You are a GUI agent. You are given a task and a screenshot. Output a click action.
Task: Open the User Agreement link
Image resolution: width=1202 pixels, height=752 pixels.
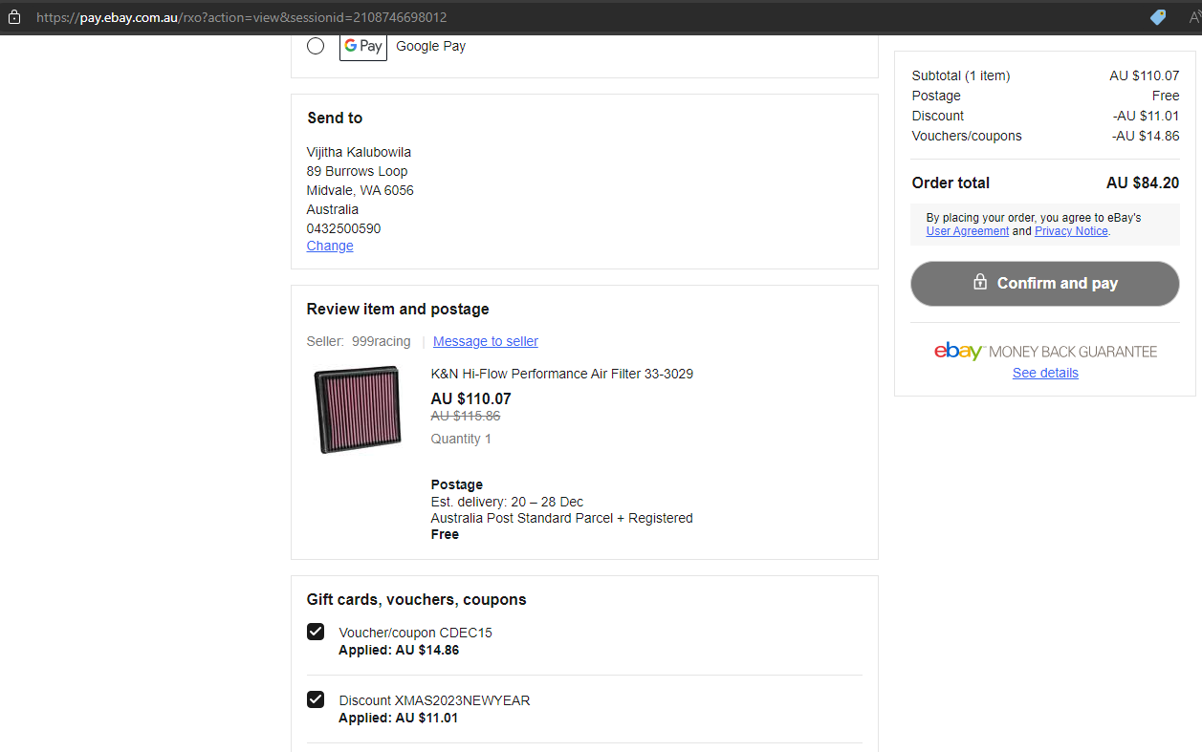click(968, 231)
